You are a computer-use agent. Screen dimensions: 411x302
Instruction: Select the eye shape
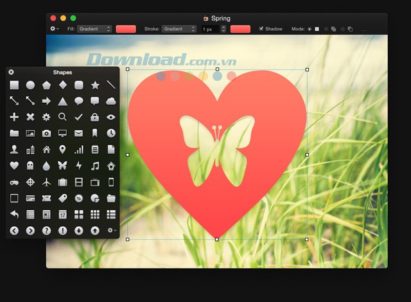click(111, 117)
